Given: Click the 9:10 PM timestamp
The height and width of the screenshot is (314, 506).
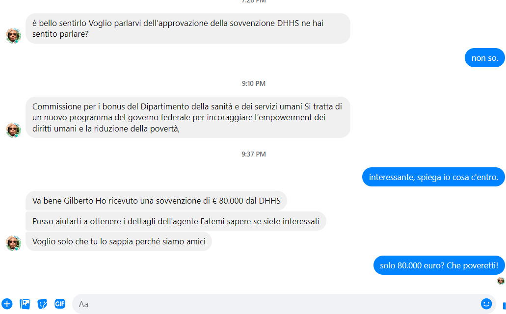Looking at the screenshot, I should 254,83.
